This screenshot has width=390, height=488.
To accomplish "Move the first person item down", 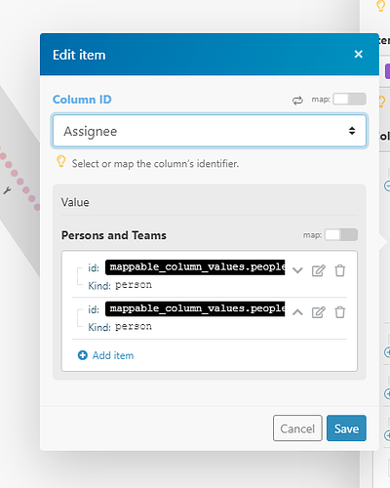I will click(297, 270).
